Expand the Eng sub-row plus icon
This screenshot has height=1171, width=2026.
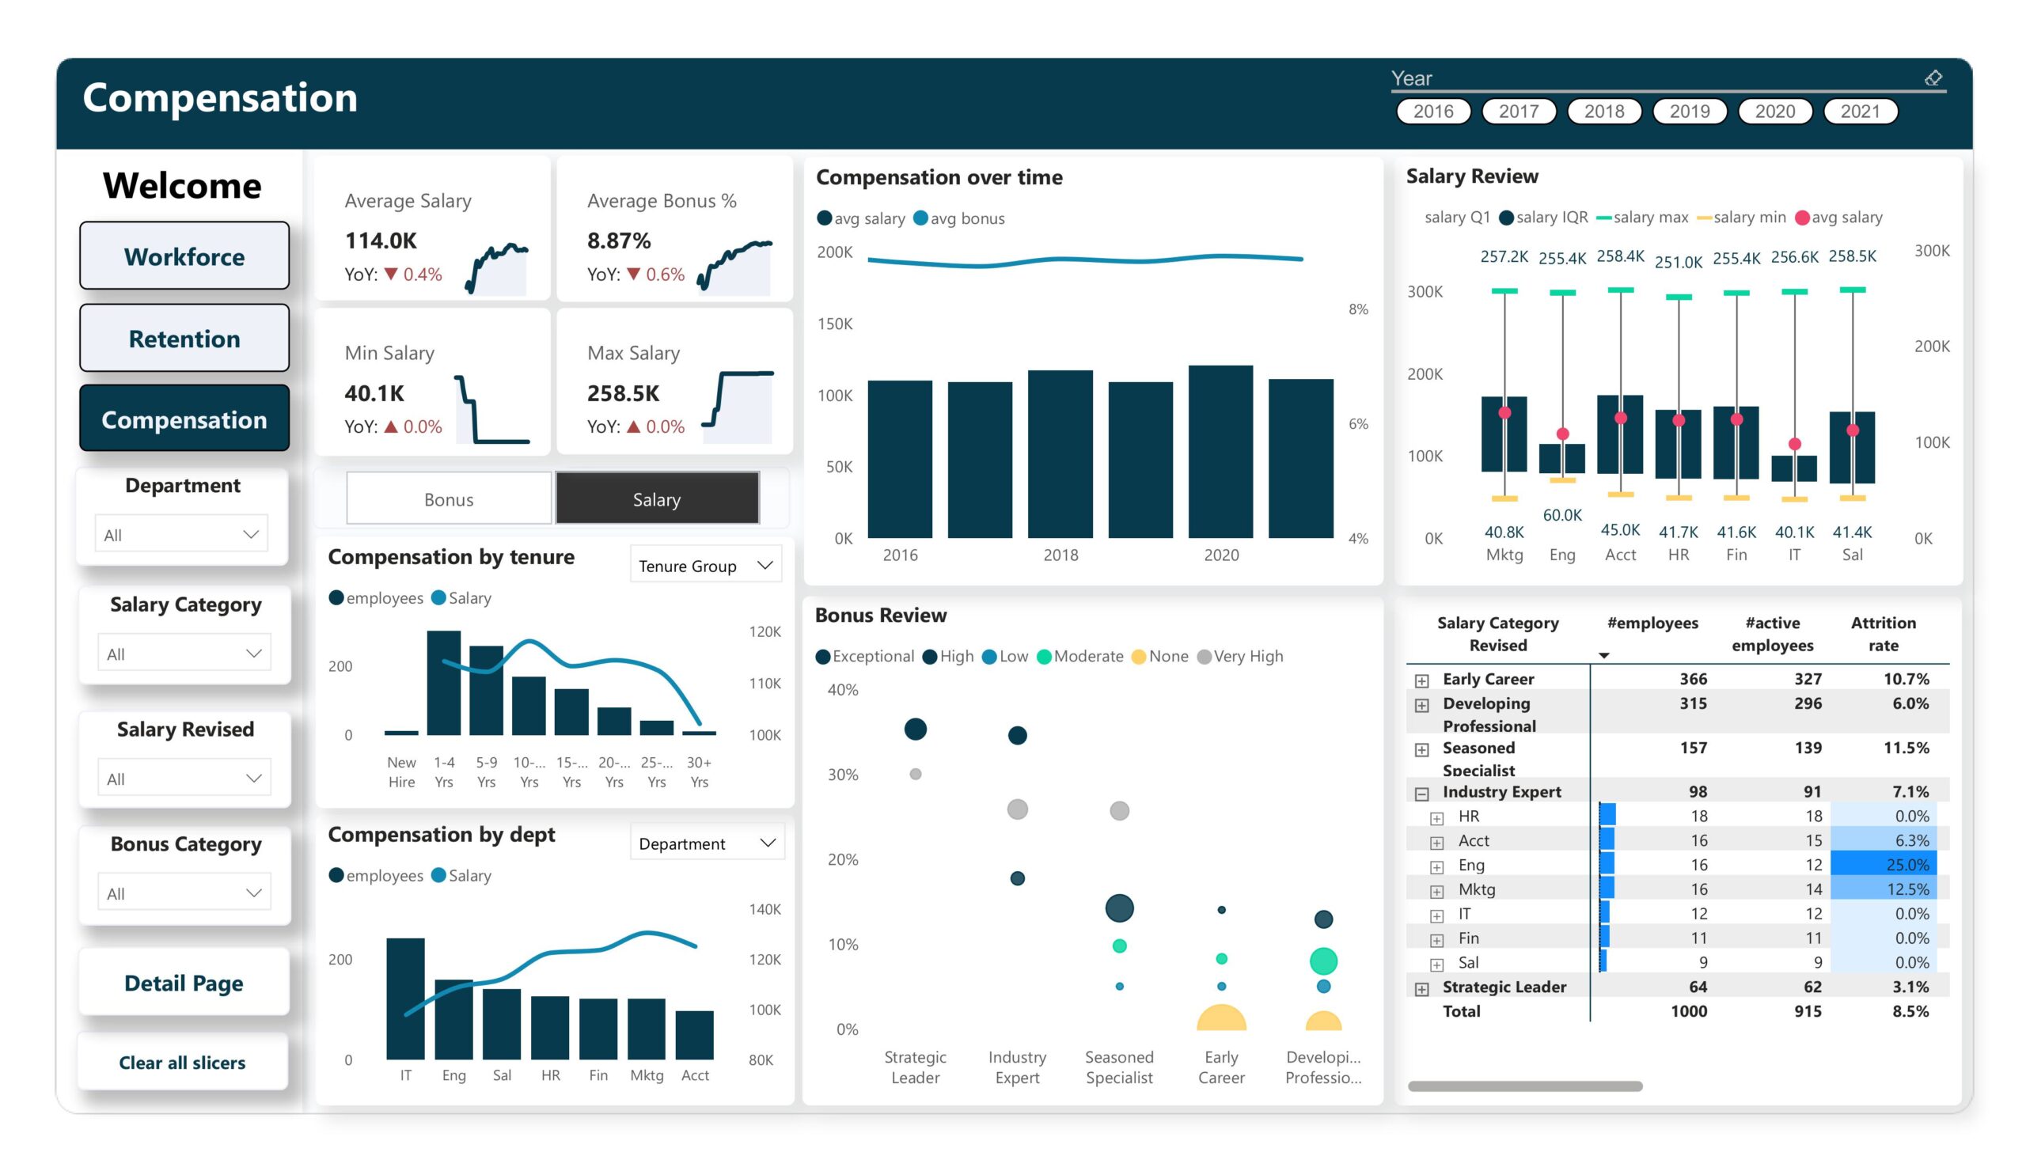pyautogui.click(x=1436, y=867)
